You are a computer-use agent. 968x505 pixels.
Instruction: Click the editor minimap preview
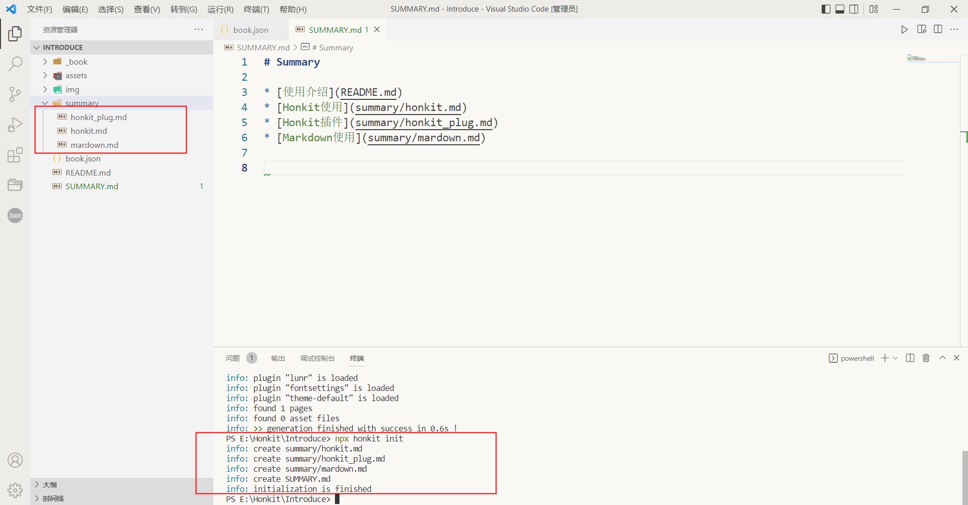[917, 58]
